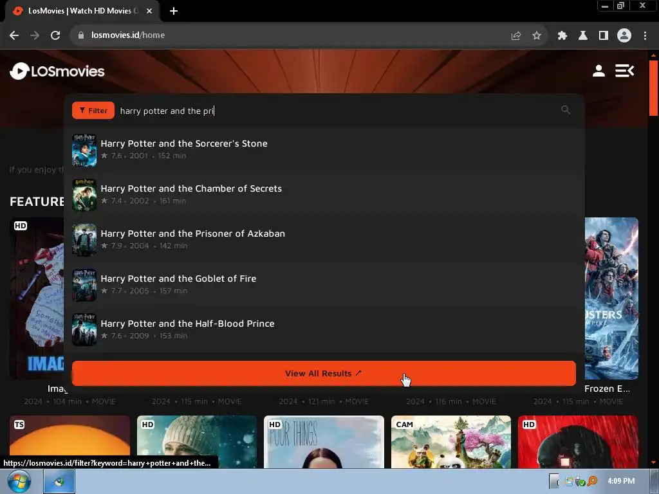Select Harry Potter and the Goblet of Fire

(x=324, y=284)
